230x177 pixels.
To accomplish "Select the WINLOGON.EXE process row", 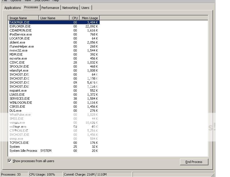I will point(21,103).
